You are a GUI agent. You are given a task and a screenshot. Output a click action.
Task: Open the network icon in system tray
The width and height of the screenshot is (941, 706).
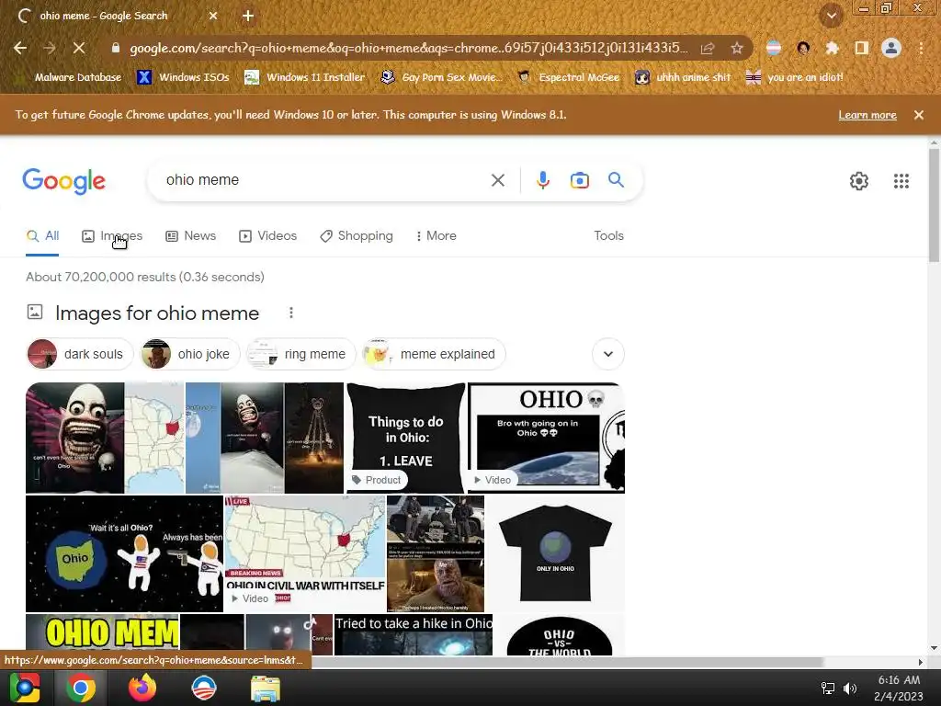[828, 688]
